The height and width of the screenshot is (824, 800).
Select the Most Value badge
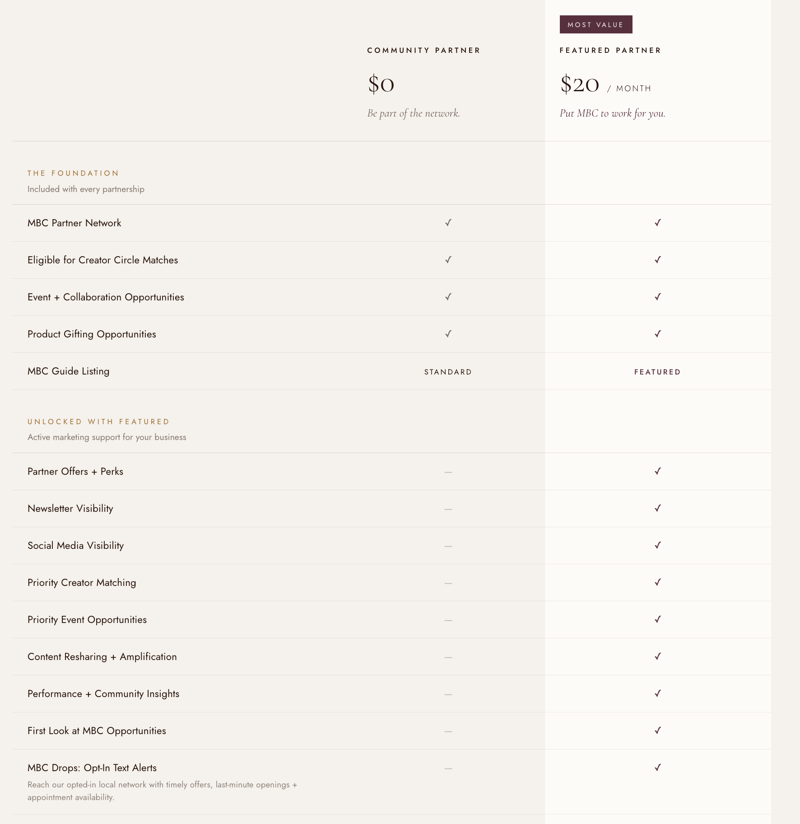(596, 24)
